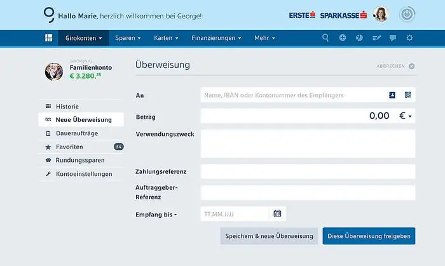Expand the Finanzierungen menu
Viewport: 445px width, 266px height.
pos(216,38)
